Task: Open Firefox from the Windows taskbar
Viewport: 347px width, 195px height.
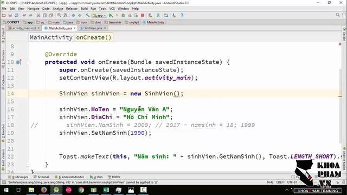Action: (43, 190)
